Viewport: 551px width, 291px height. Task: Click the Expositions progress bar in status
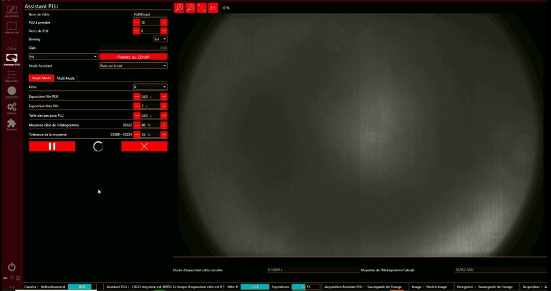tap(306, 287)
